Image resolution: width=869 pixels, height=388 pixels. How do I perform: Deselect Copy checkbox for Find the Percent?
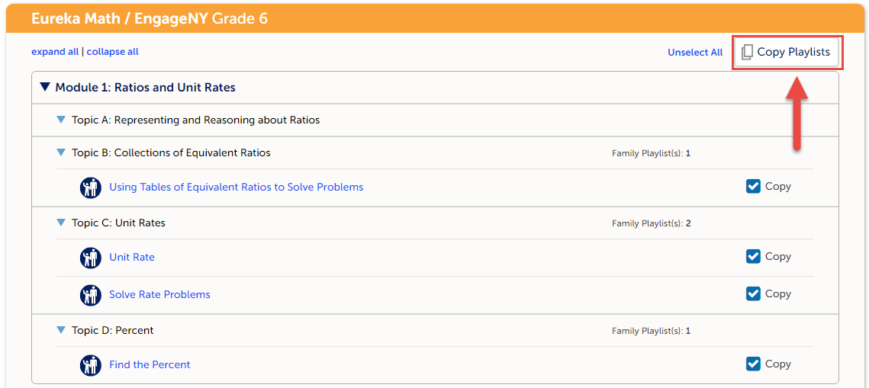[x=753, y=364]
